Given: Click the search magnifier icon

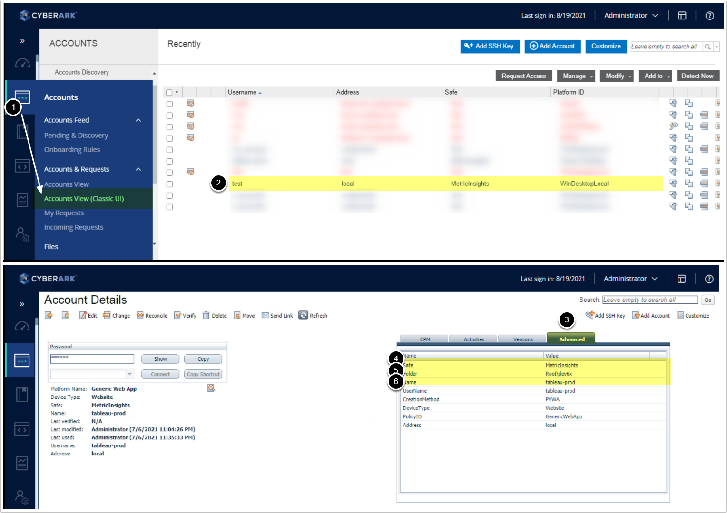Looking at the screenshot, I should (707, 47).
